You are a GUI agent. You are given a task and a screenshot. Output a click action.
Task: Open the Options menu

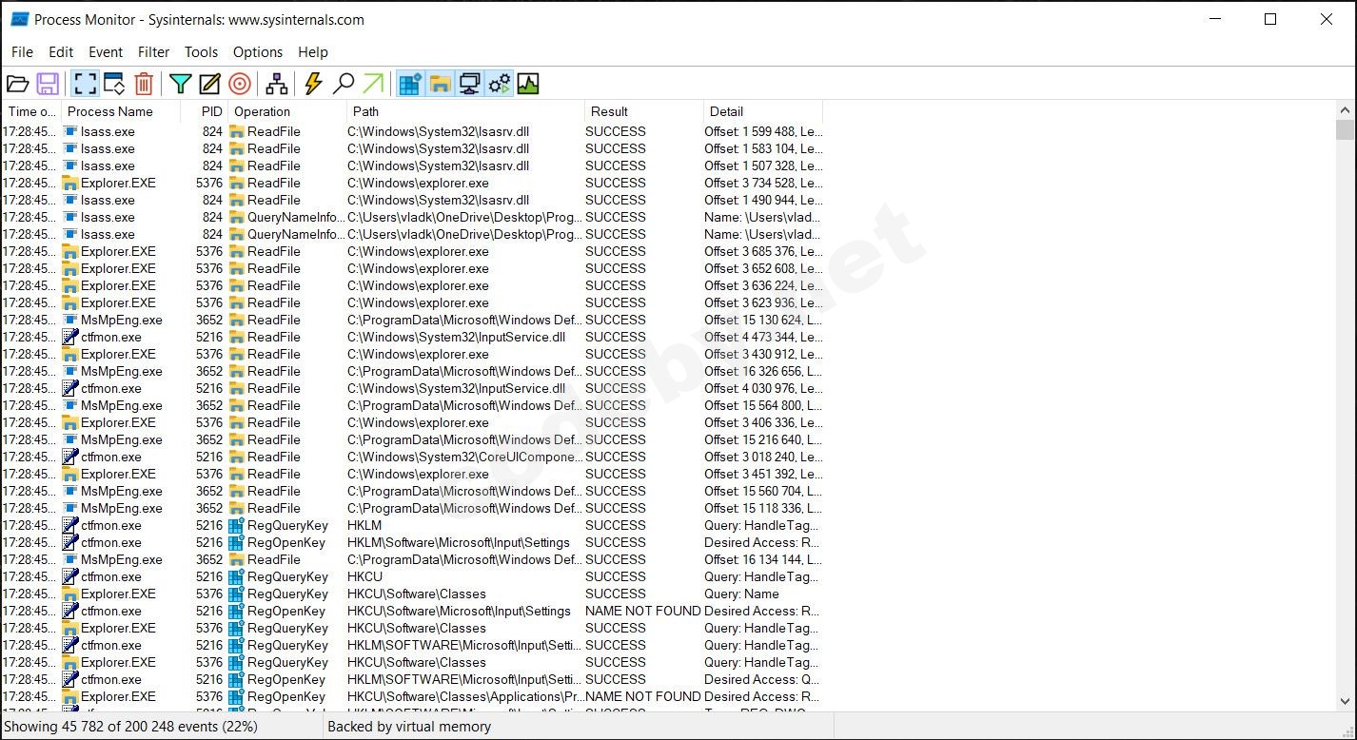click(258, 52)
